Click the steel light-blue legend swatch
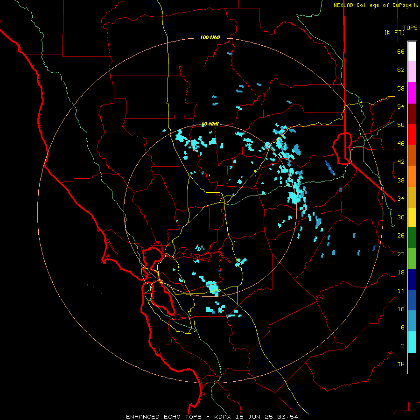This screenshot has height=420, width=420. 412,321
